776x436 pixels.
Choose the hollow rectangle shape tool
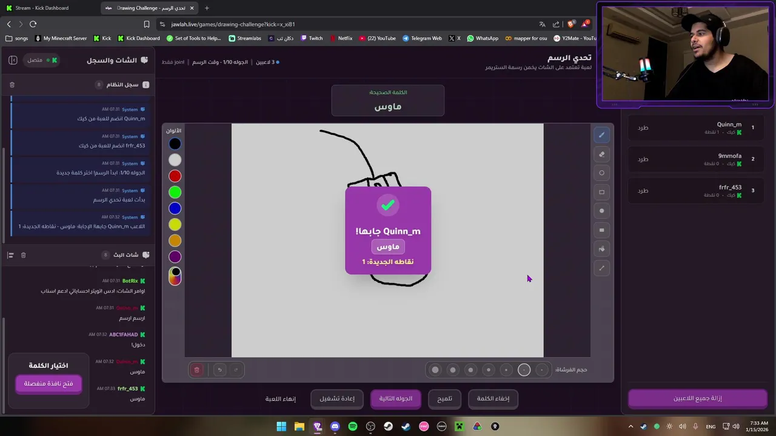coord(601,192)
